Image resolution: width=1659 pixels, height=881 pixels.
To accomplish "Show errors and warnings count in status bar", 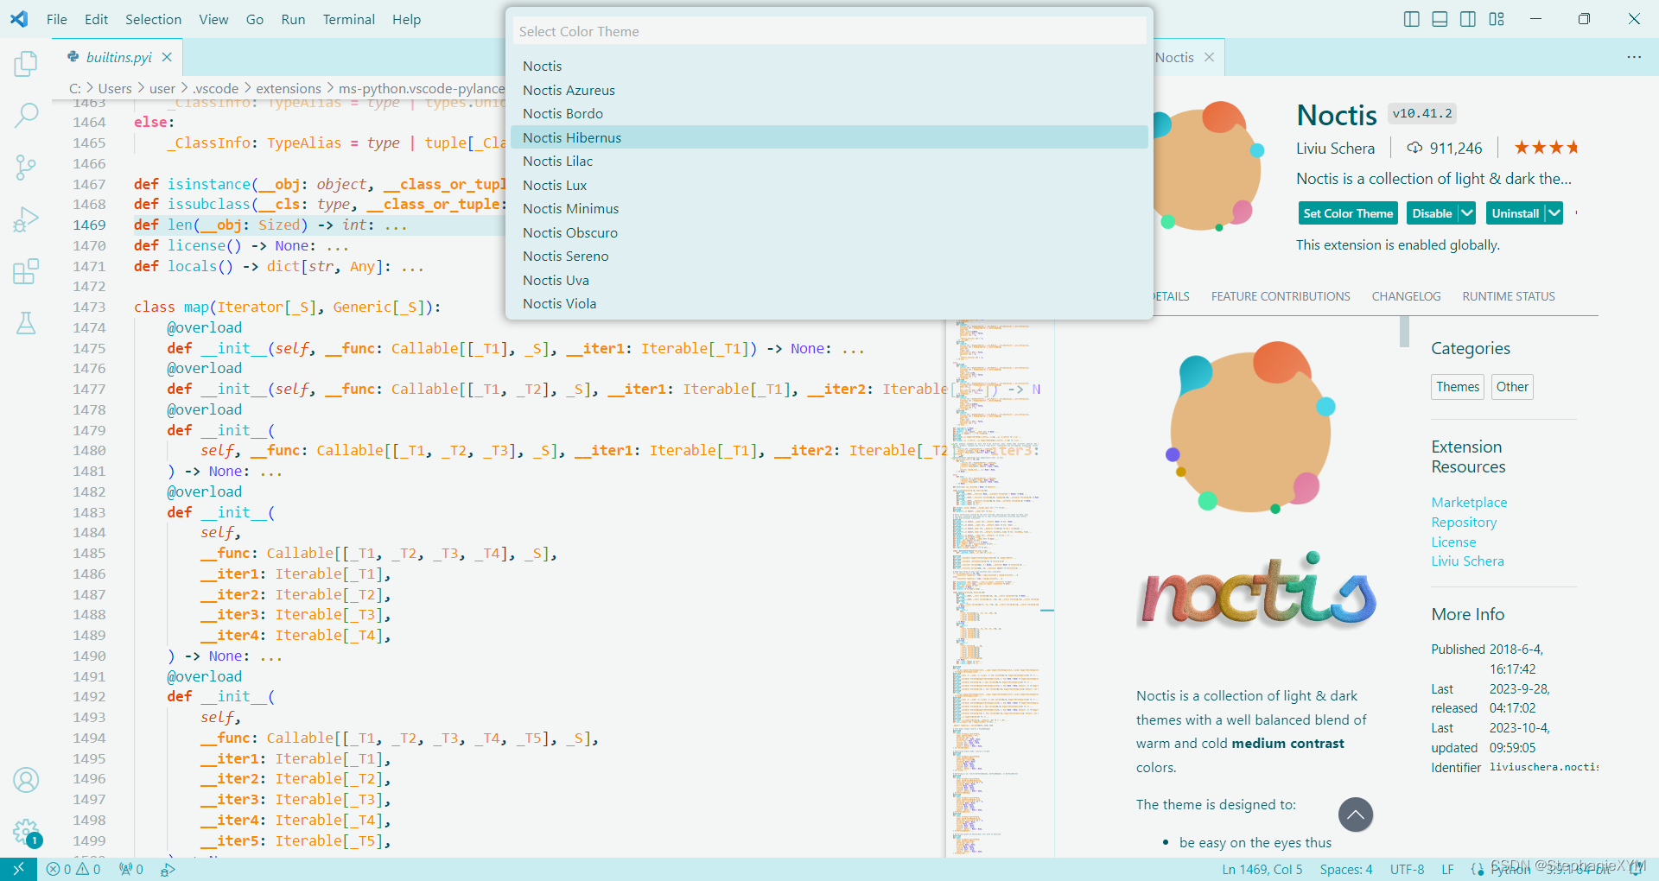I will [73, 869].
